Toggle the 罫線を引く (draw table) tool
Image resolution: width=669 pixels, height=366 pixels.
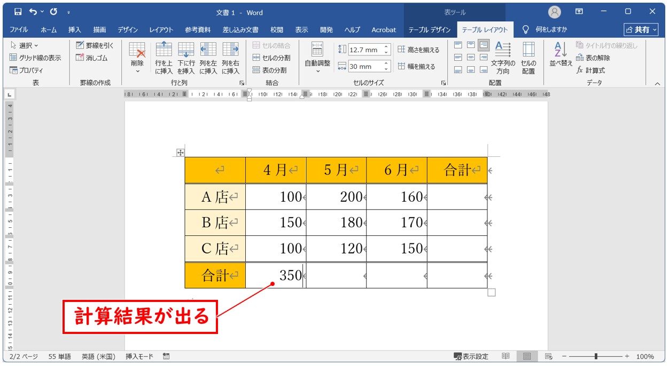95,45
